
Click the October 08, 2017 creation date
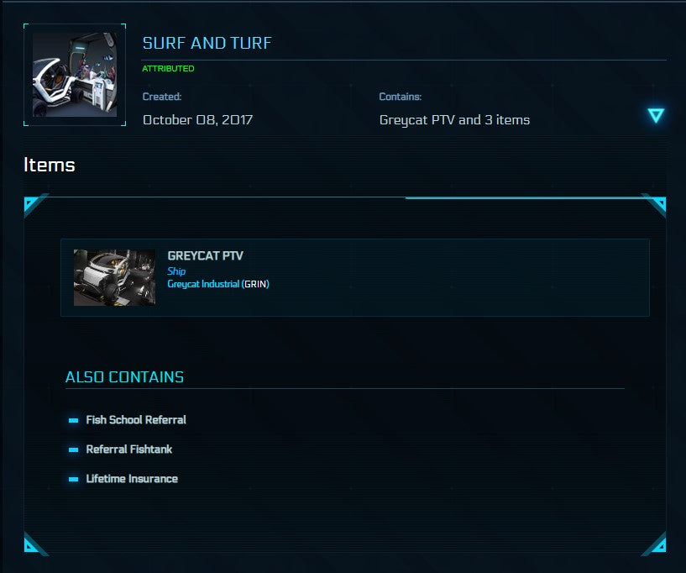click(197, 119)
